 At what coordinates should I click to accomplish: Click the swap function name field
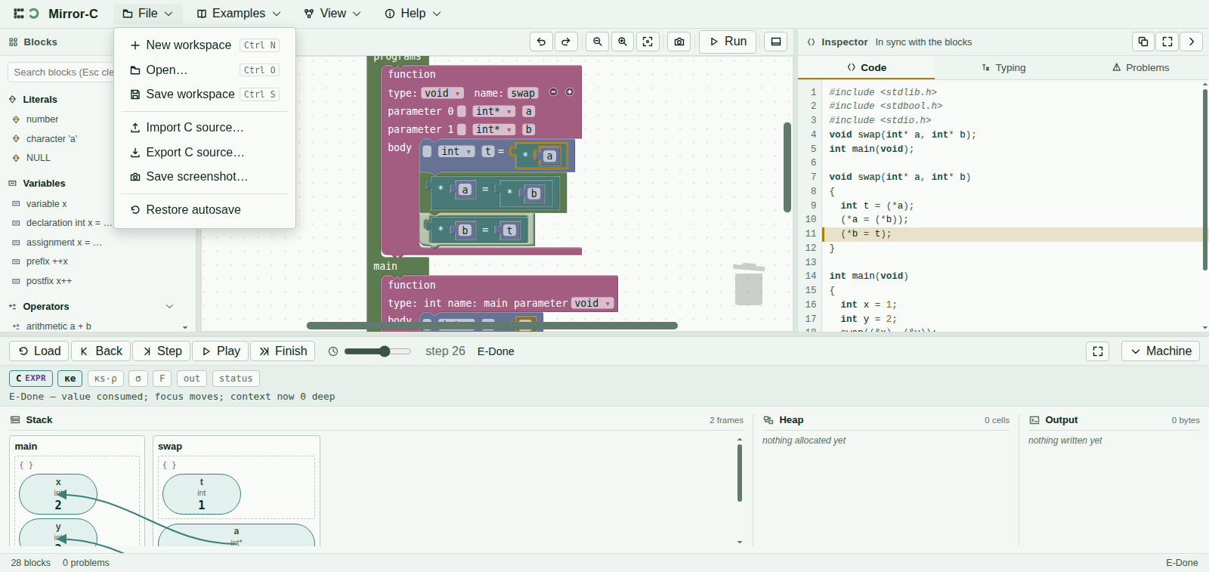click(x=522, y=93)
